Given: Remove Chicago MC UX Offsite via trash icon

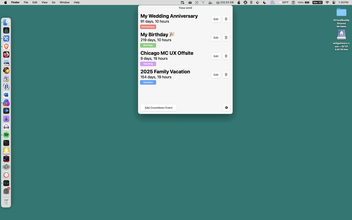Looking at the screenshot, I should [226, 56].
